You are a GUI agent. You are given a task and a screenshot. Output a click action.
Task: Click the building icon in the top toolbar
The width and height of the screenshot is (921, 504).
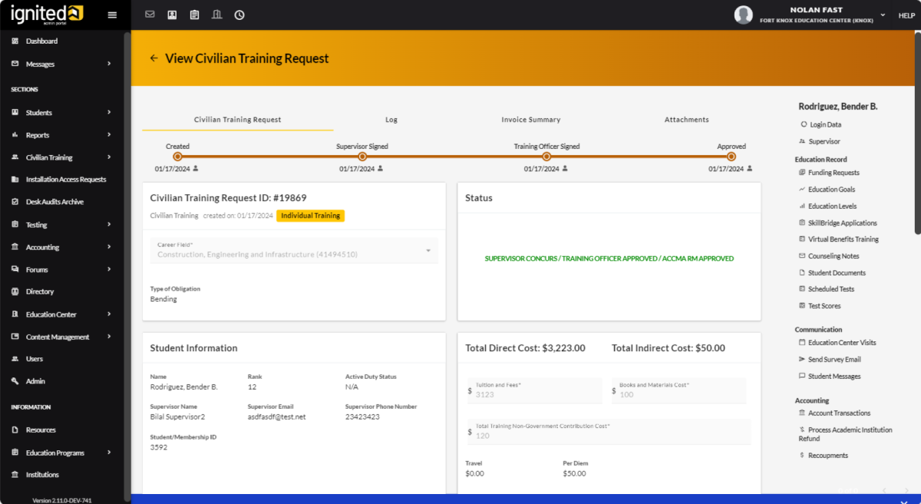click(216, 15)
